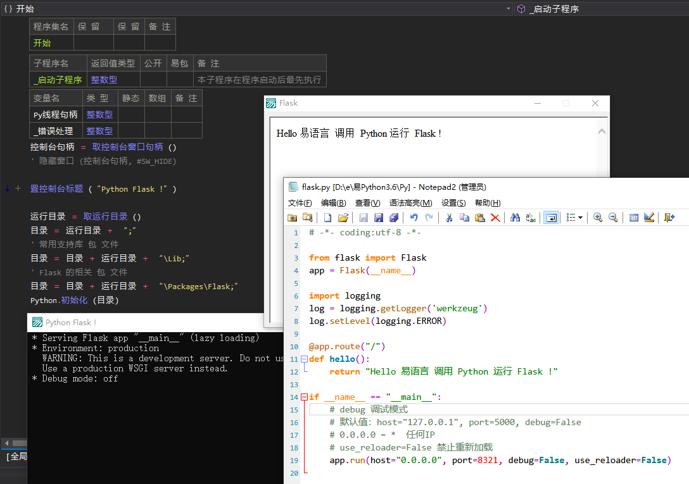Undo the last edit in Notepad2
The width and height of the screenshot is (689, 484).
pyautogui.click(x=414, y=218)
